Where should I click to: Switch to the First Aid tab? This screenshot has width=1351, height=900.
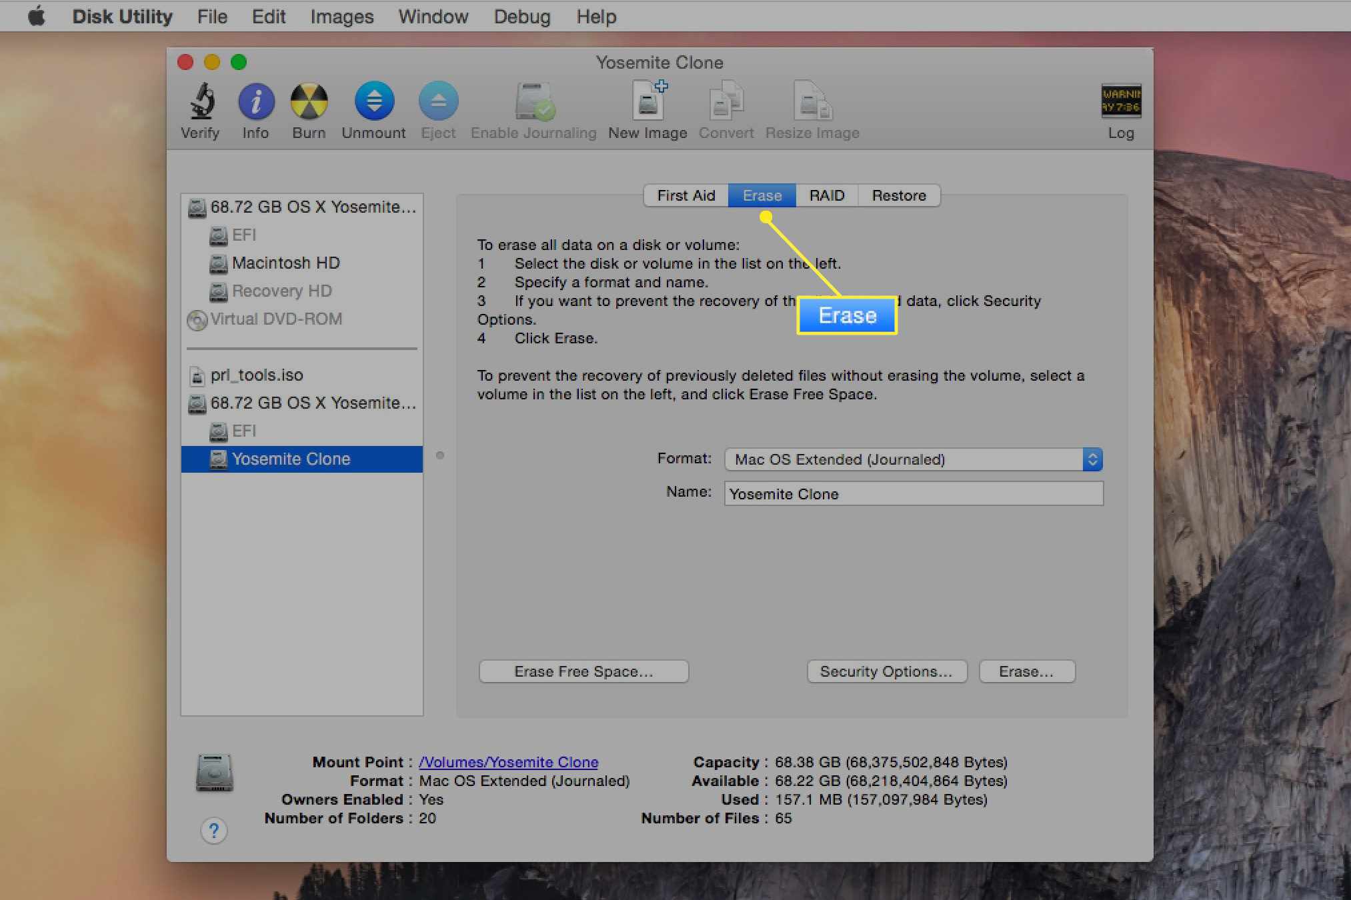[686, 195]
